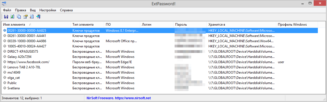
Task: Open the Настройки menu
Action: coord(48,10)
